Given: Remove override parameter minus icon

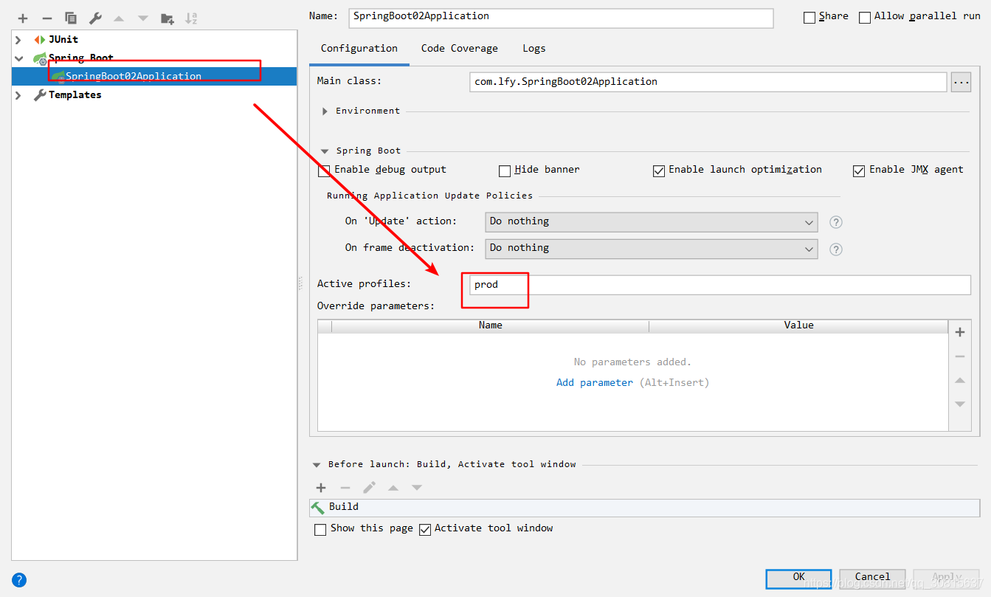Looking at the screenshot, I should point(960,356).
